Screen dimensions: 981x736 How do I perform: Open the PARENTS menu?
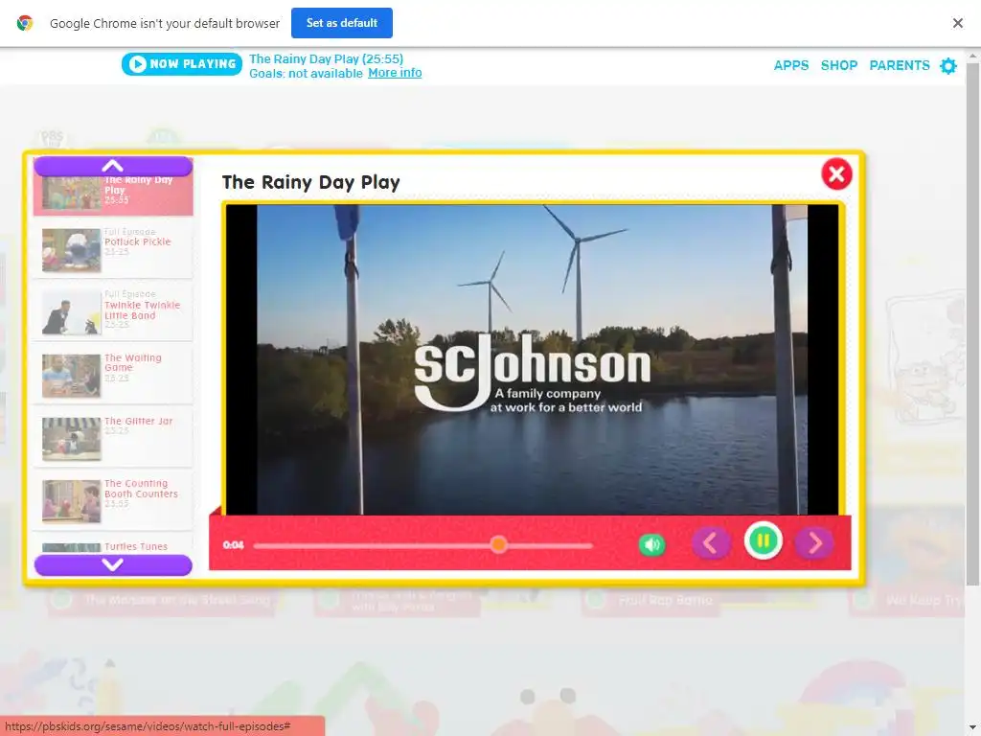(x=899, y=65)
